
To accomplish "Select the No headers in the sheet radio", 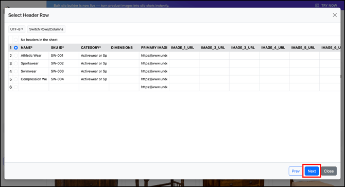I will tap(16, 40).
